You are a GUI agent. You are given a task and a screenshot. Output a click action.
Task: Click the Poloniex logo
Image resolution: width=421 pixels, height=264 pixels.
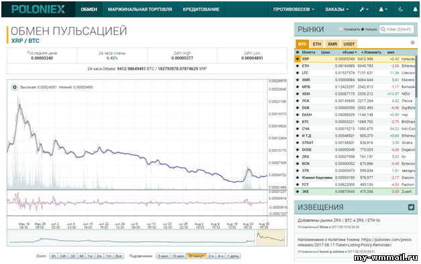point(38,9)
